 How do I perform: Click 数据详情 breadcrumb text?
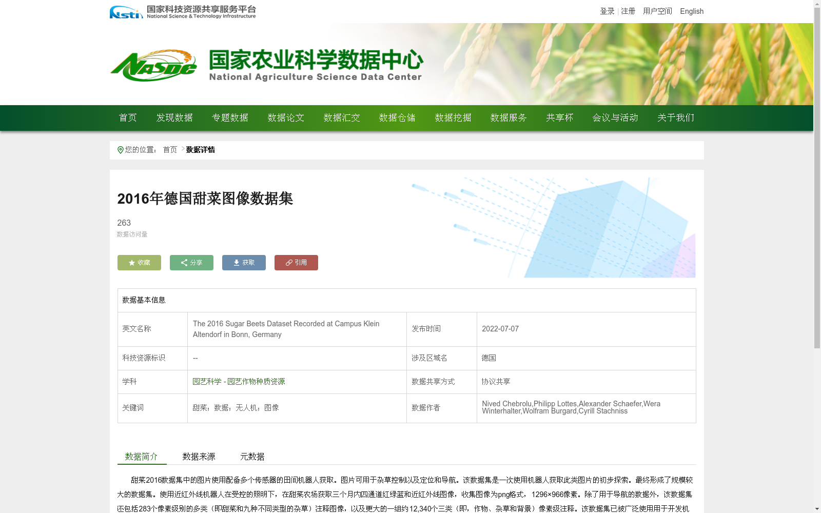[200, 150]
